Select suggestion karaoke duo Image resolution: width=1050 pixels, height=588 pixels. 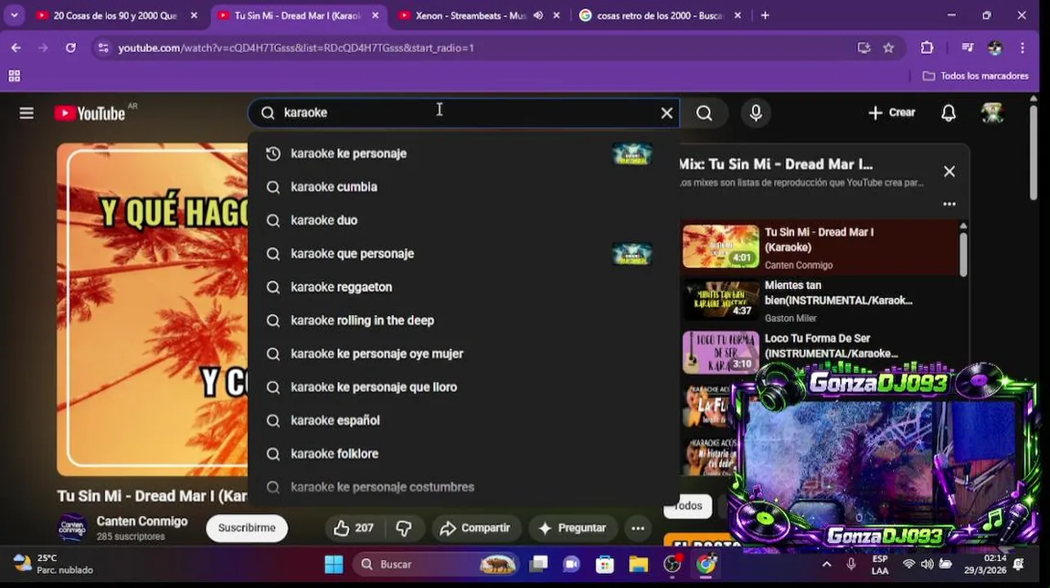tap(463, 220)
